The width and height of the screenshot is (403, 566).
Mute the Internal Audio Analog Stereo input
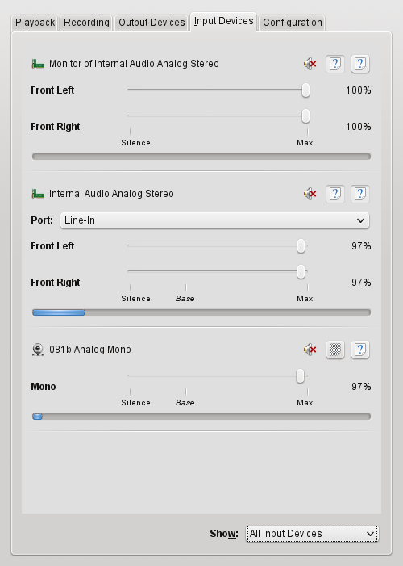[310, 194]
